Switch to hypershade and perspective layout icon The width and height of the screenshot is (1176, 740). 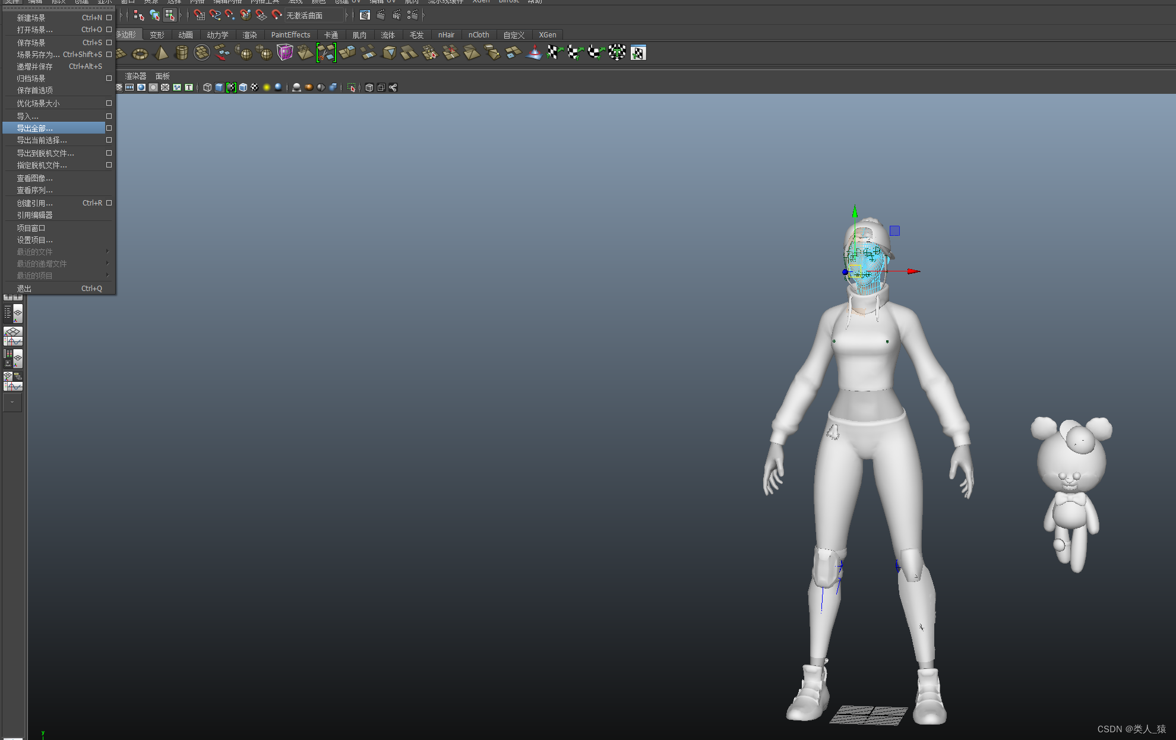coord(12,359)
